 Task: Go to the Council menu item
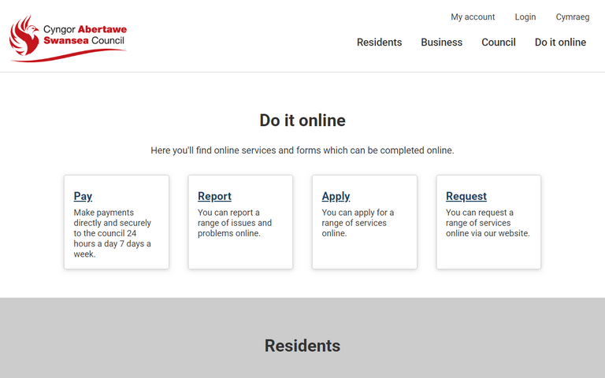[499, 43]
